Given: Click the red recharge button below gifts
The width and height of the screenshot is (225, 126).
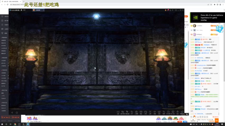Looking at the screenshot, I should point(179,122).
